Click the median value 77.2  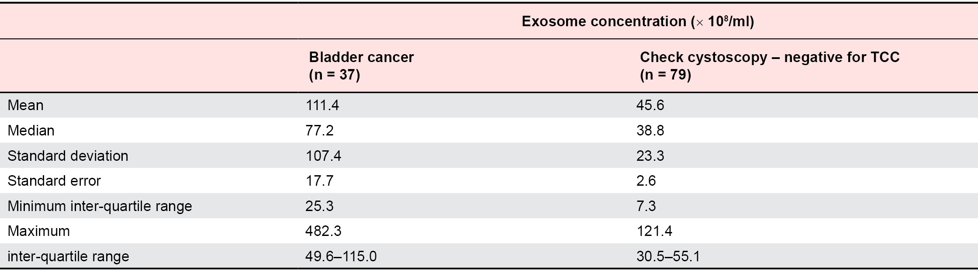319,131
